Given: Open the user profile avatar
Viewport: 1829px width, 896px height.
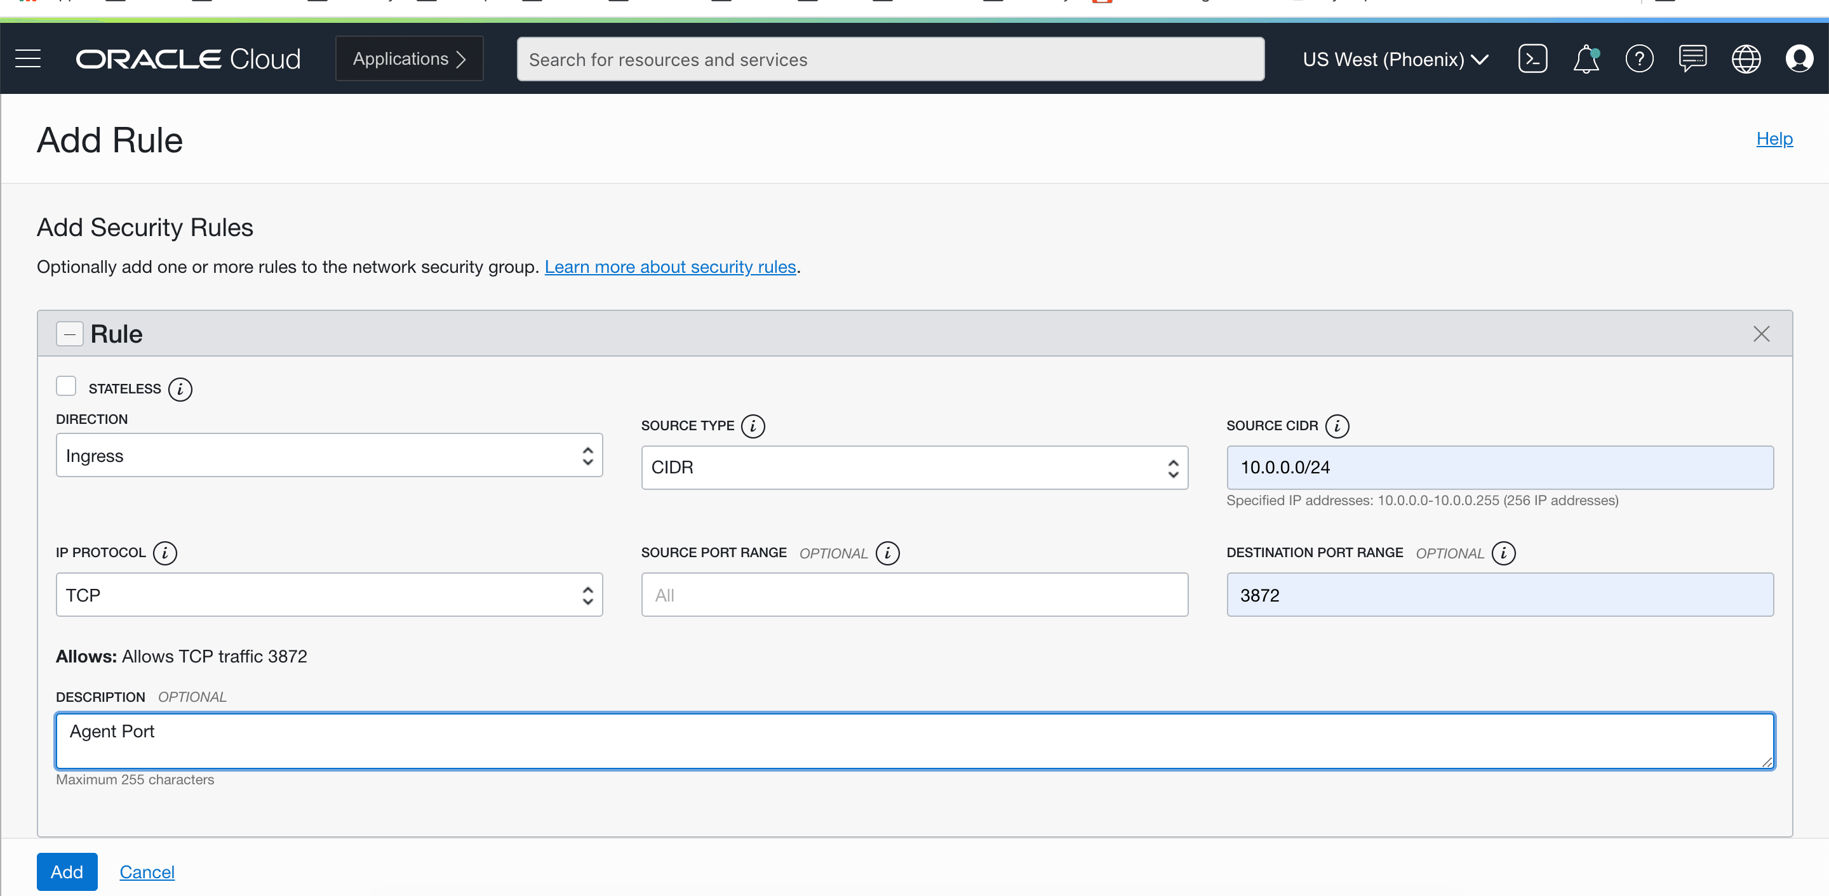Looking at the screenshot, I should [x=1799, y=59].
